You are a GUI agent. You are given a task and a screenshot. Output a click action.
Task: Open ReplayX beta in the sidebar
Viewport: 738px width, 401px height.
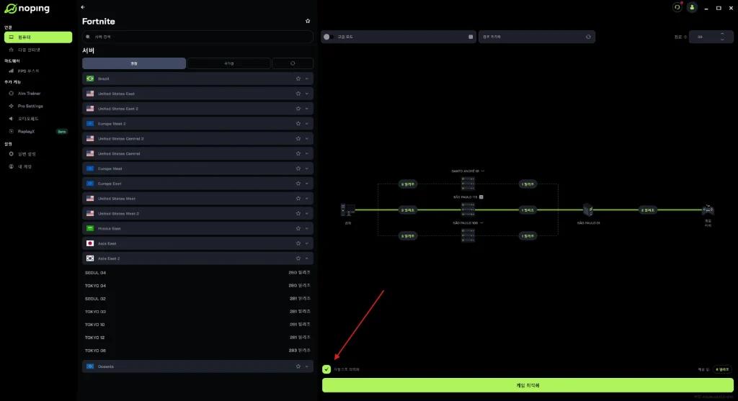click(37, 132)
